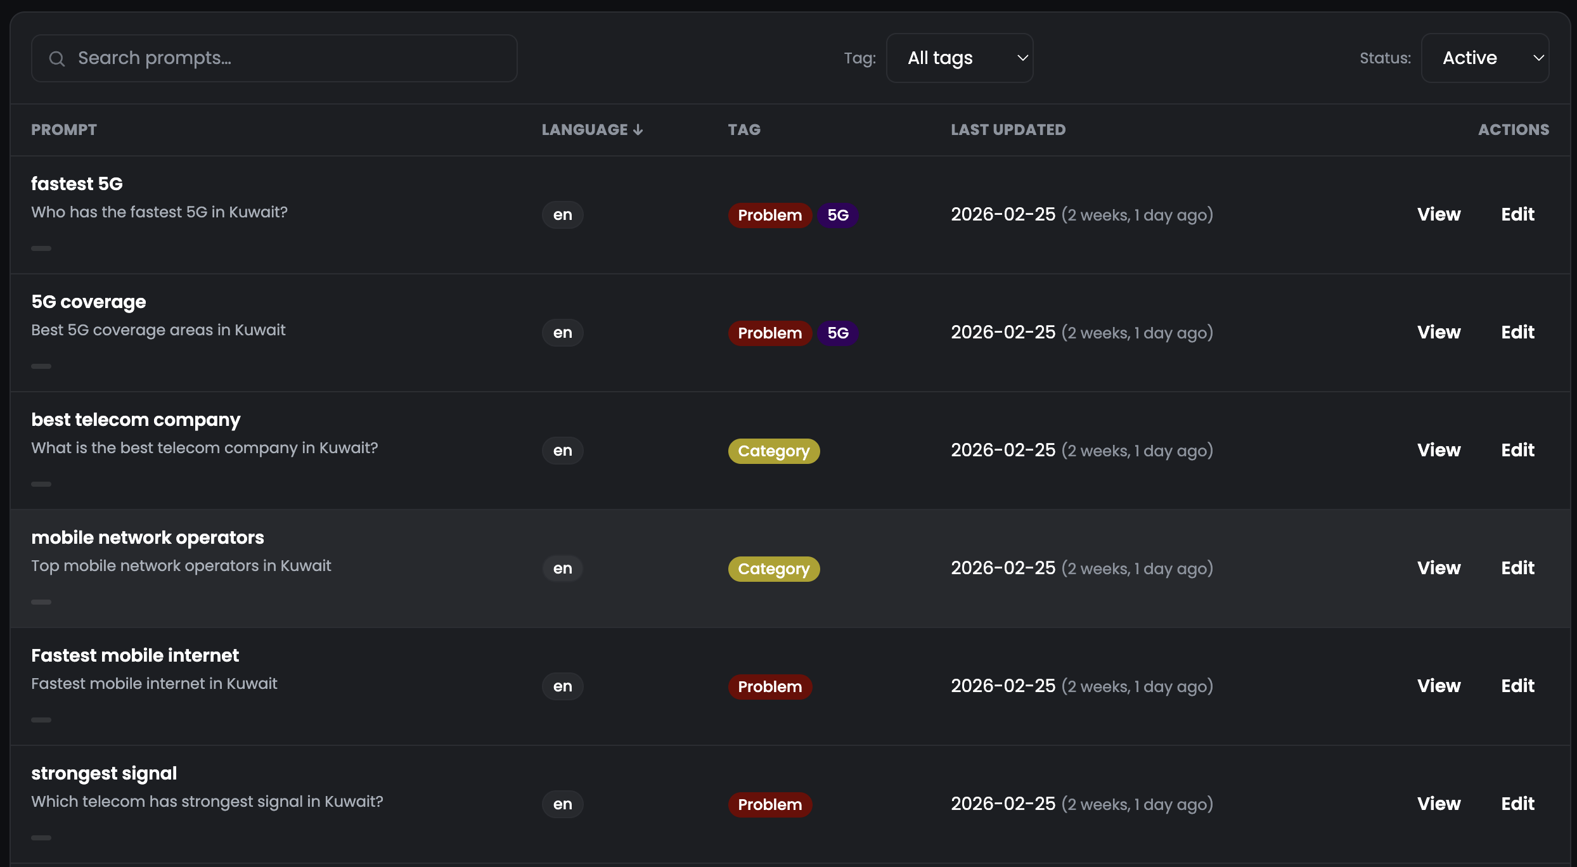Open the best telecom company prompt title
Screen dimensions: 1577x867
tap(136, 420)
